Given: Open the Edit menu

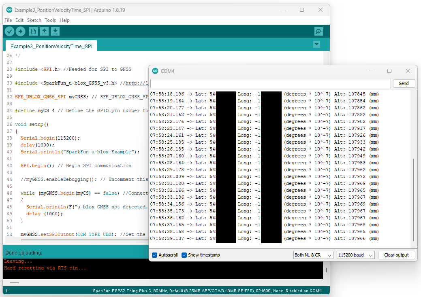Looking at the screenshot, I should tap(19, 20).
